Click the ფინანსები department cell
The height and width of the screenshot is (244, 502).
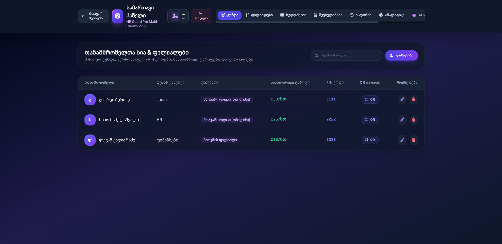pos(167,140)
